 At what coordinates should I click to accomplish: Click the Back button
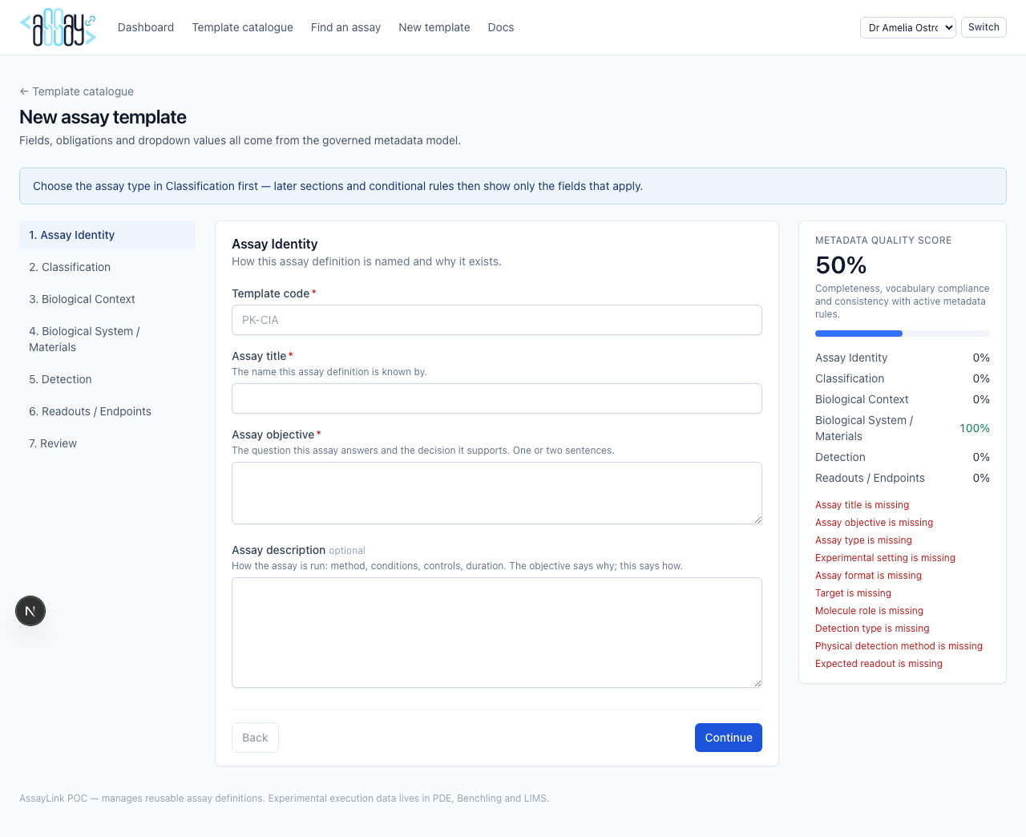pos(255,738)
